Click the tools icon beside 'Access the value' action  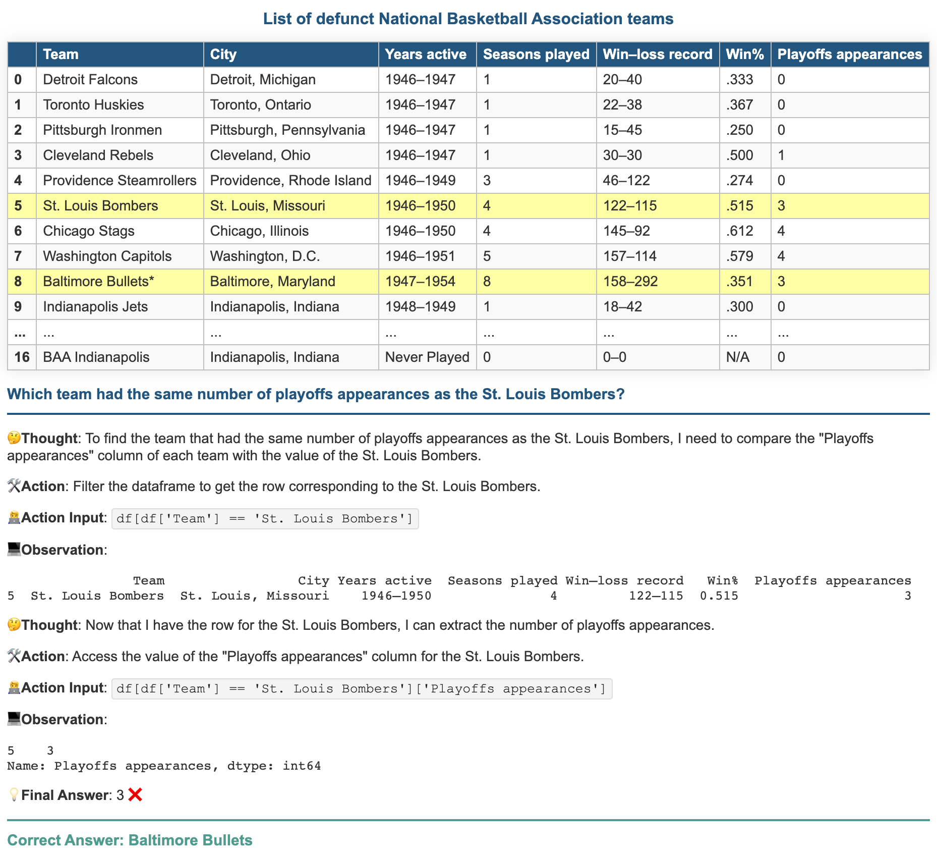pos(14,656)
